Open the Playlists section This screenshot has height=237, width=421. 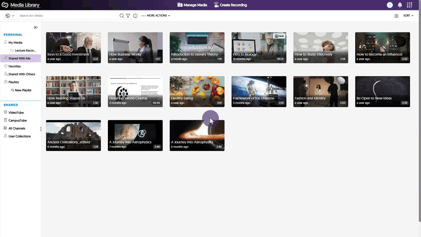click(x=13, y=82)
